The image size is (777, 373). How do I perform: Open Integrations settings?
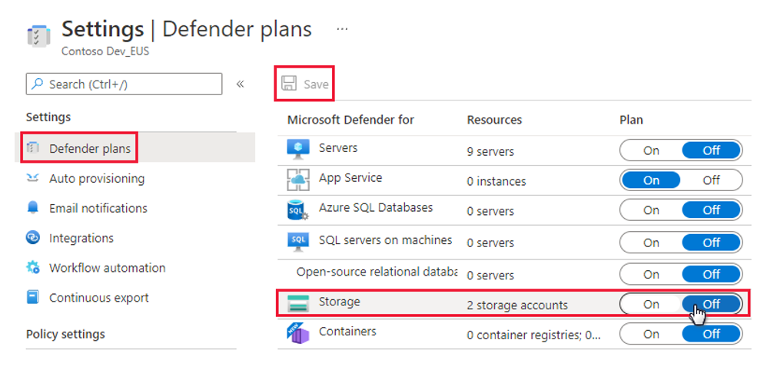[x=81, y=239]
